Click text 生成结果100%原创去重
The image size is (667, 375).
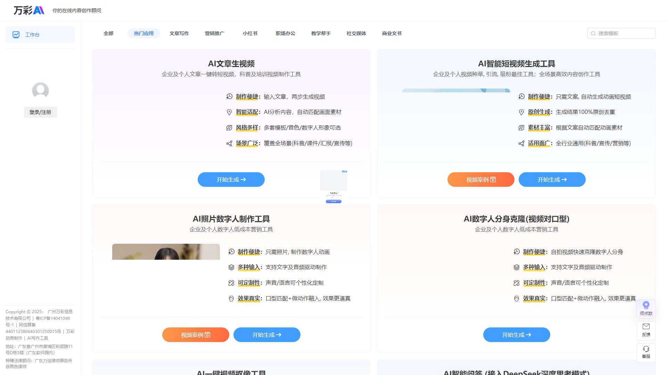[585, 112]
